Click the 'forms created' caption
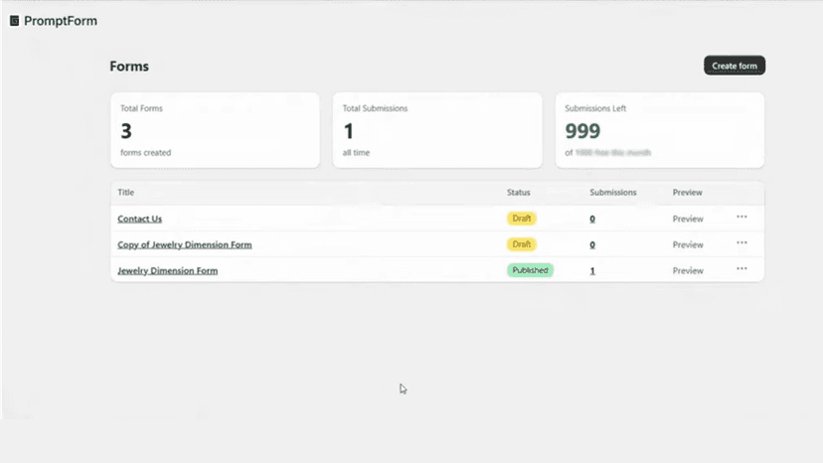This screenshot has height=463, width=823. (x=145, y=153)
